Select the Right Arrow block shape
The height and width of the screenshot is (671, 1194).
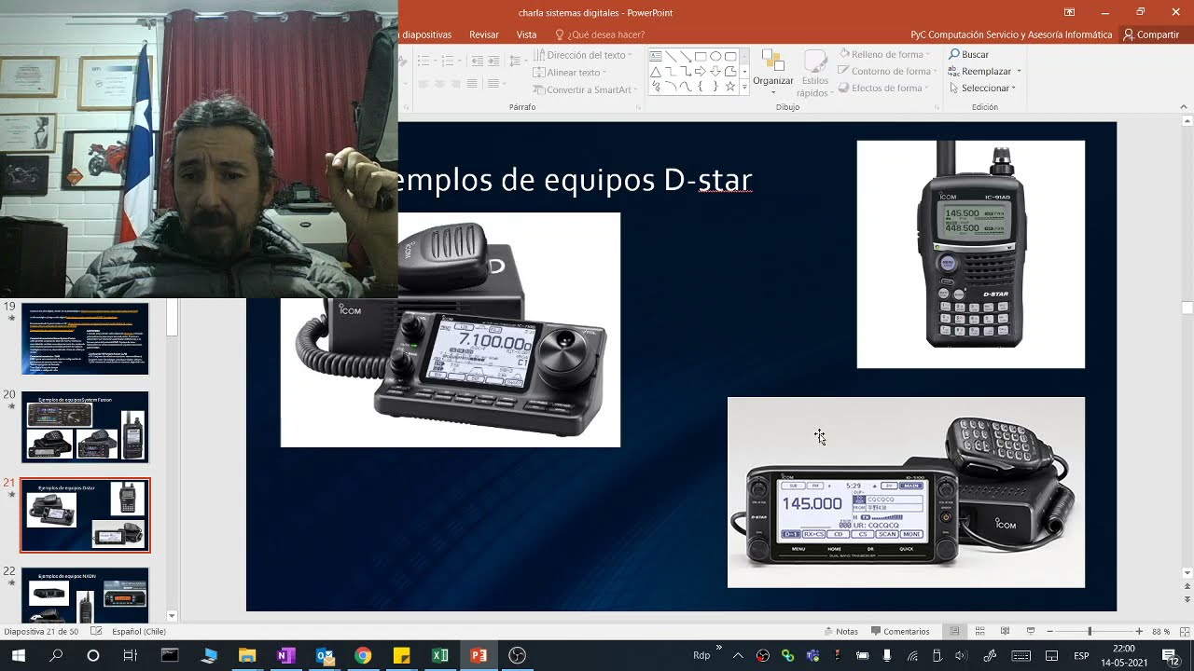[701, 72]
